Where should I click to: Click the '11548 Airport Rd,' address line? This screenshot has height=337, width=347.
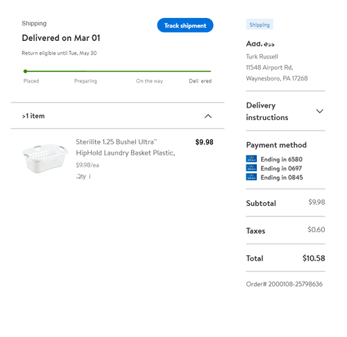click(x=269, y=67)
